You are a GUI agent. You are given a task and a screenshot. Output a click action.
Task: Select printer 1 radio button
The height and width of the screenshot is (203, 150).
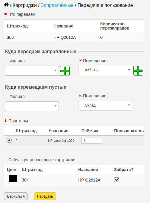pos(9,140)
